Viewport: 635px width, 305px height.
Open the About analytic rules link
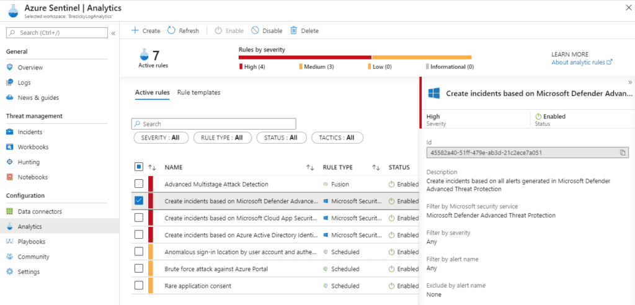[582, 63]
